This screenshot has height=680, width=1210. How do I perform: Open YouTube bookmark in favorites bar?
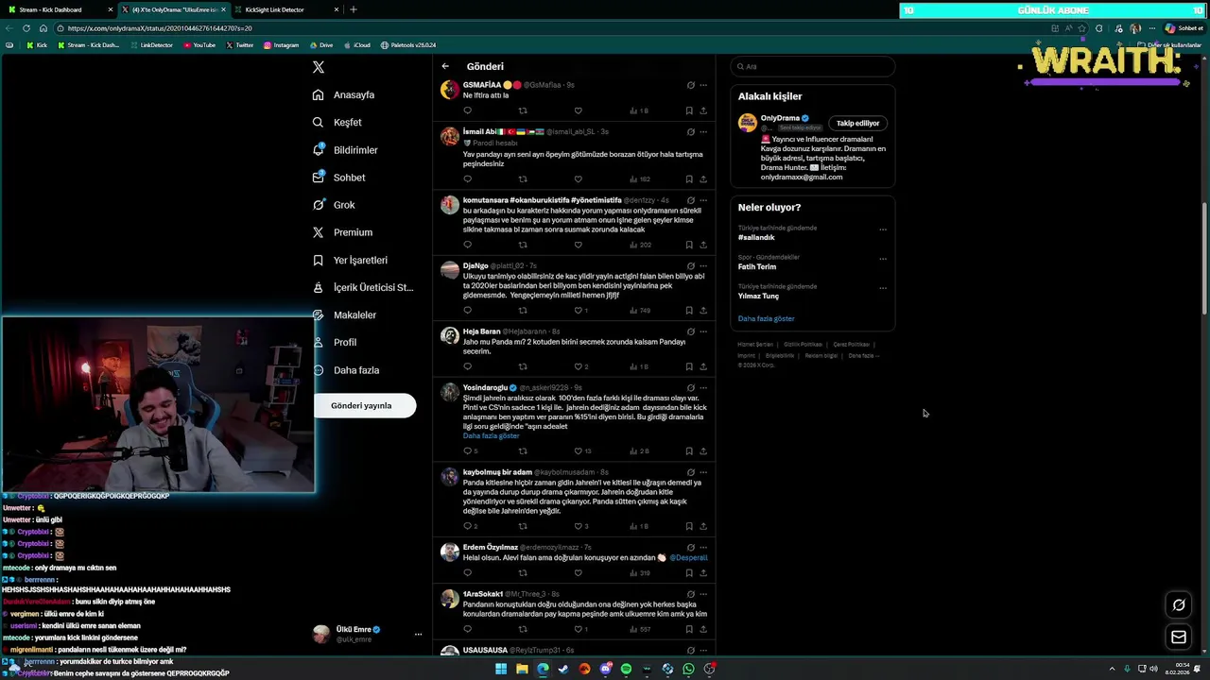(199, 45)
